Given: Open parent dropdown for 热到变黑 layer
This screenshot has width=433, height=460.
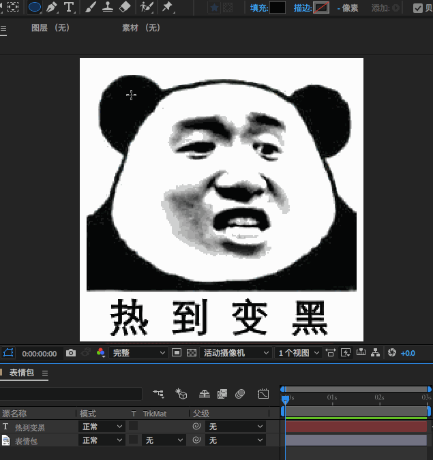Looking at the screenshot, I should (x=235, y=427).
